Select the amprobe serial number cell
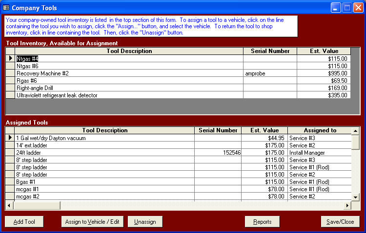Screen dimensions: 366x233 click(270, 73)
